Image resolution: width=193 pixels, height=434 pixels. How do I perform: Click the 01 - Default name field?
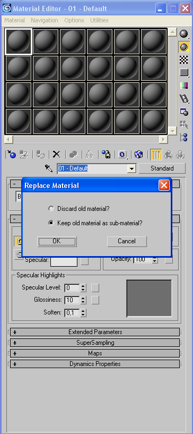92,168
